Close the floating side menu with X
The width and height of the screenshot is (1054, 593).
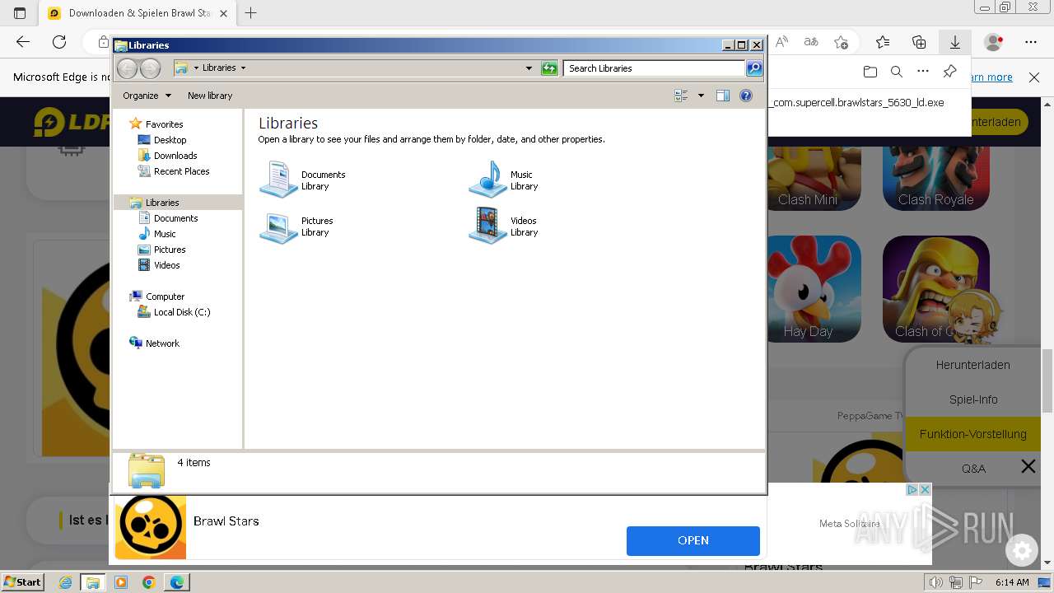1028,467
